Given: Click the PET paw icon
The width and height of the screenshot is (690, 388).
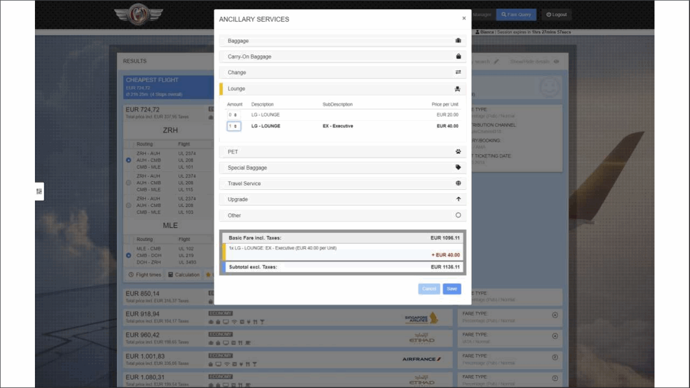Looking at the screenshot, I should [458, 152].
